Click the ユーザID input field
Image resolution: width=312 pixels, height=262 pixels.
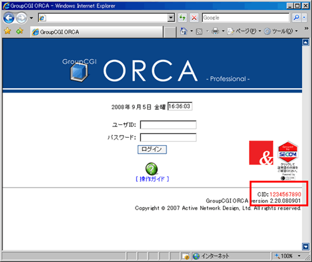(x=168, y=125)
